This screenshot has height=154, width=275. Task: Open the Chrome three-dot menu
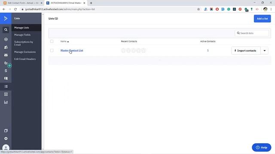coord(271,9)
